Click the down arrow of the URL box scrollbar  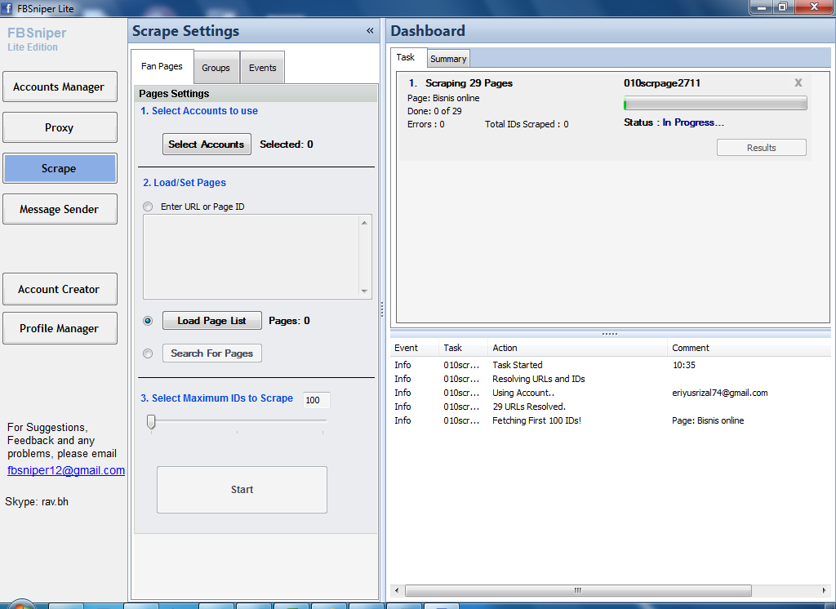364,291
